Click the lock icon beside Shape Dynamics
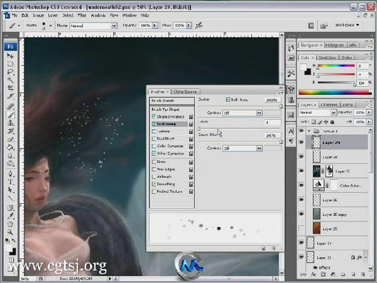This screenshot has height=283, width=377. (x=190, y=116)
